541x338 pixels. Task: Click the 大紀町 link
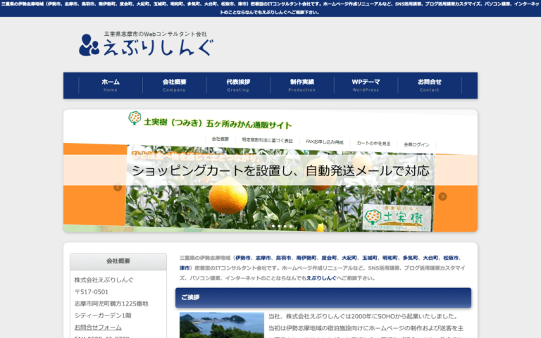pyautogui.click(x=349, y=258)
